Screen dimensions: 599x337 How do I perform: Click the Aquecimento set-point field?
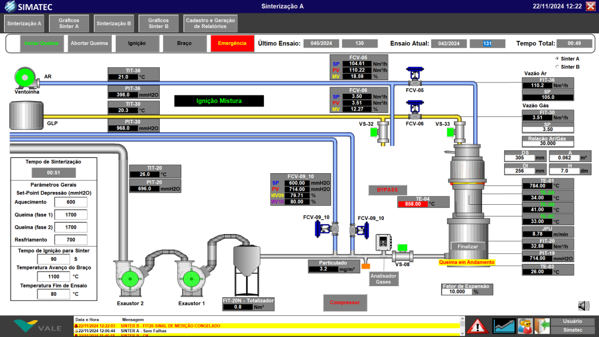pos(70,202)
